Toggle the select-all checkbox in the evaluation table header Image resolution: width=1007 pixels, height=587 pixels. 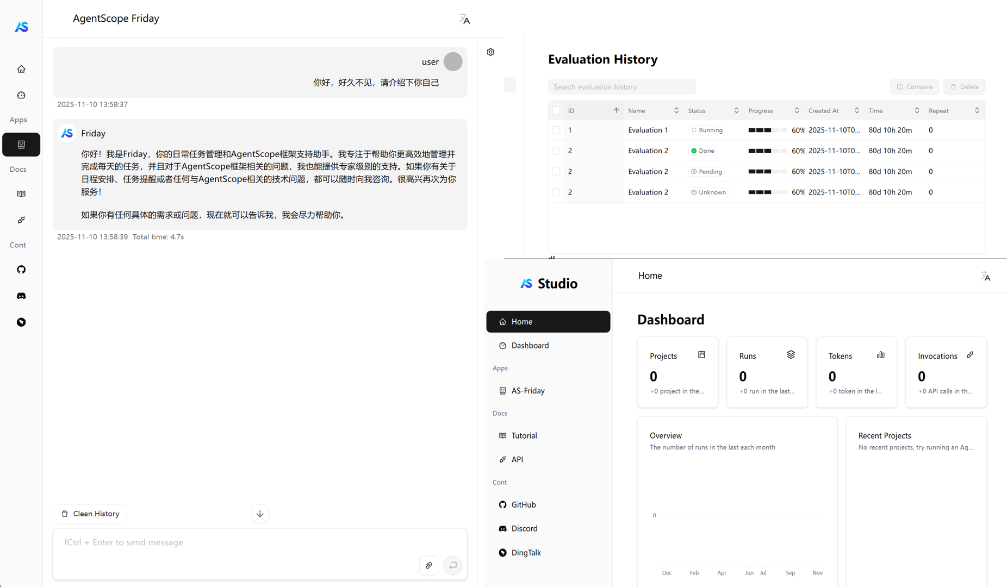pyautogui.click(x=556, y=110)
